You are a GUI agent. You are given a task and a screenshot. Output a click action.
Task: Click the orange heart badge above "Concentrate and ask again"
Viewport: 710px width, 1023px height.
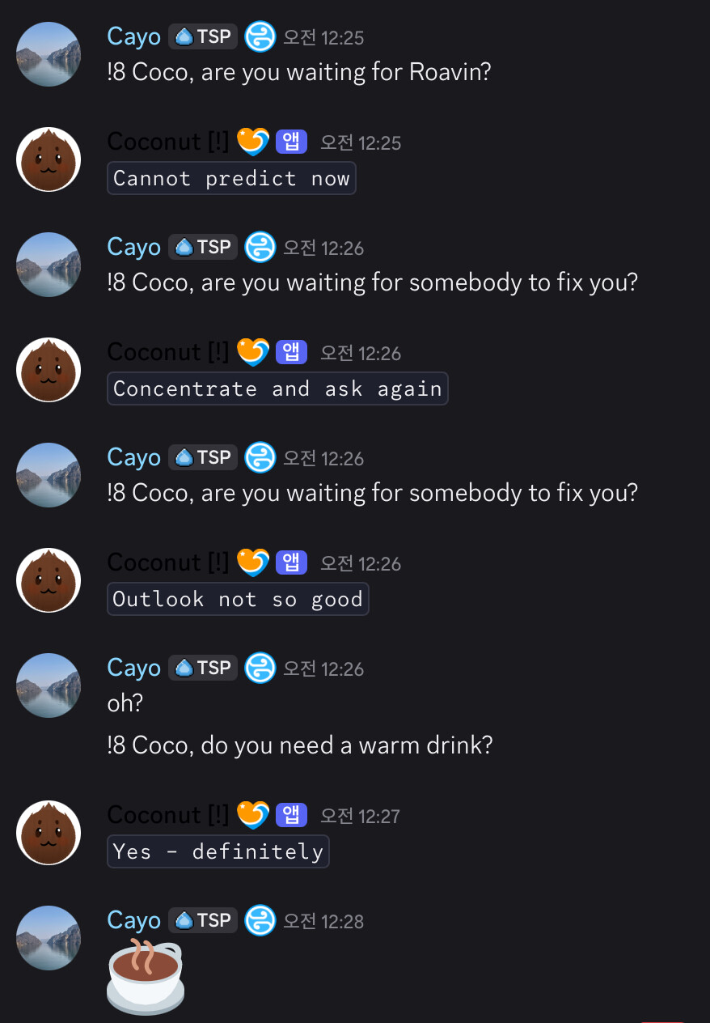pos(252,352)
